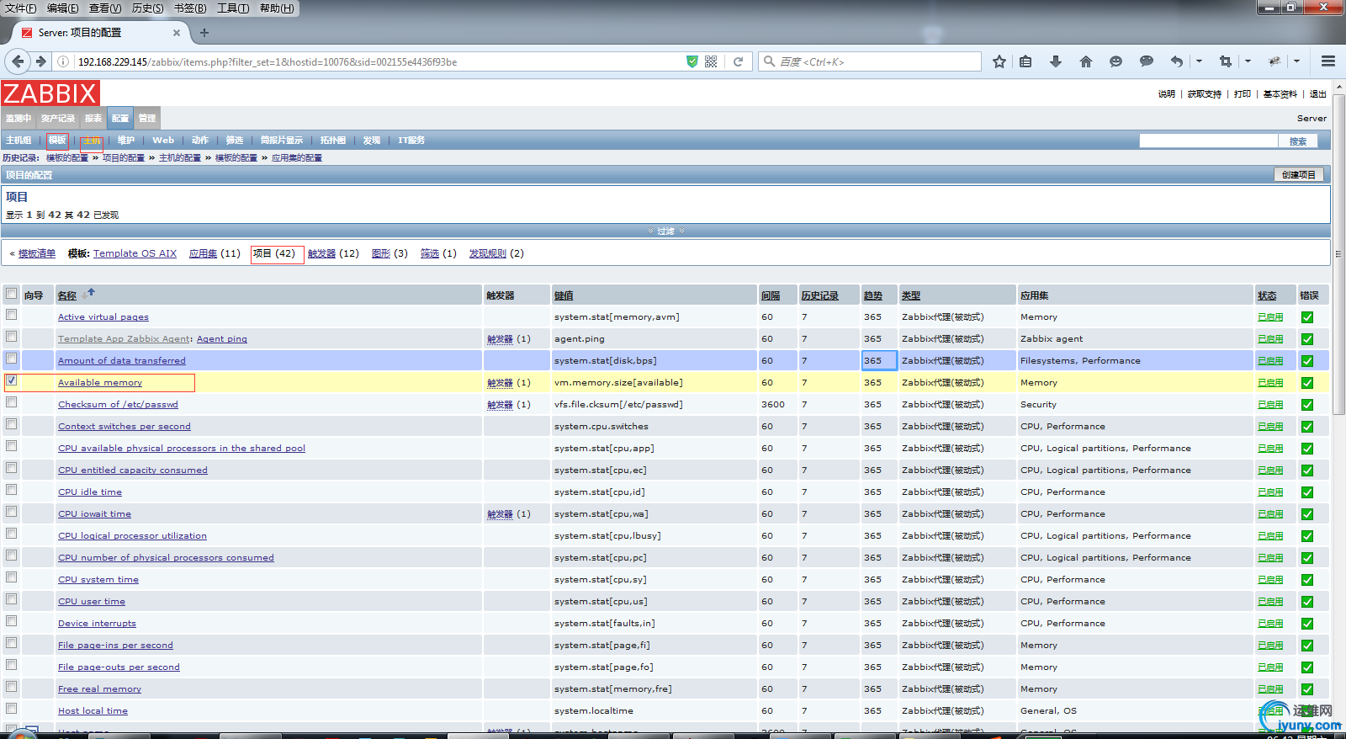
Task: Check the Active virtual pages checkbox
Action: (12, 315)
